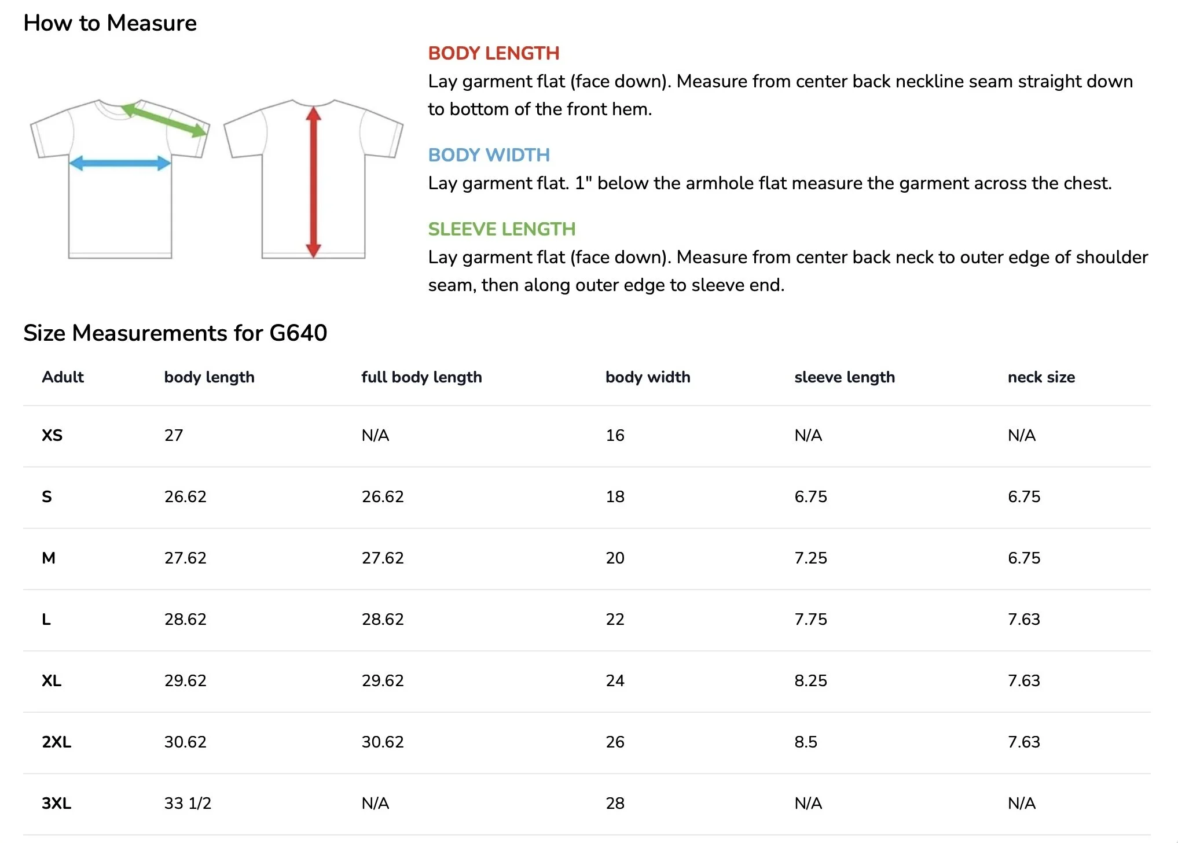Click the 'body width' column header
The height and width of the screenshot is (843, 1178).
[x=648, y=377]
